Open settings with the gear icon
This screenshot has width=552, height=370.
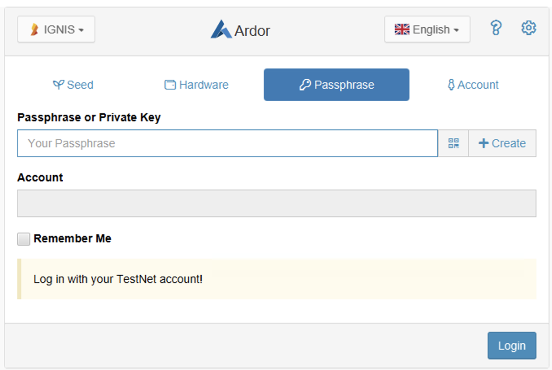point(528,28)
